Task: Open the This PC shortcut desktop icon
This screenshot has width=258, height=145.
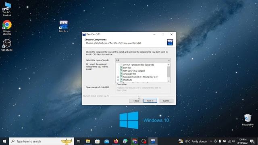Action: click(7, 9)
